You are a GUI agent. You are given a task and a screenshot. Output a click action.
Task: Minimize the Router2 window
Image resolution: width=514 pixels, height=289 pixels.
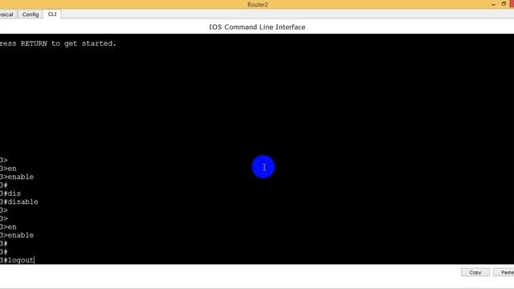coord(493,4)
